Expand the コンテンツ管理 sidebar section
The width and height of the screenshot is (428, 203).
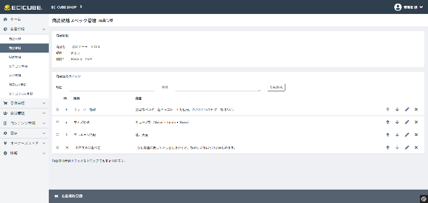(x=24, y=123)
